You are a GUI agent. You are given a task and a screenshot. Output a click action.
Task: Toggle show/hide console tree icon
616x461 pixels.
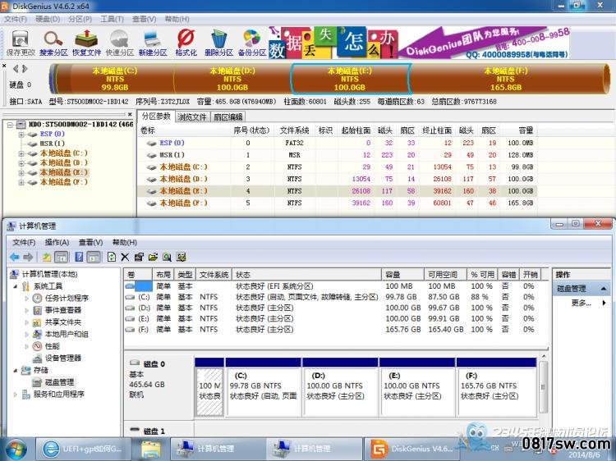click(x=62, y=257)
